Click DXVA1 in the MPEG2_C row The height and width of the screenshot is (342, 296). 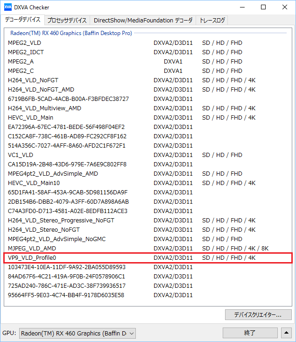[x=173, y=71]
